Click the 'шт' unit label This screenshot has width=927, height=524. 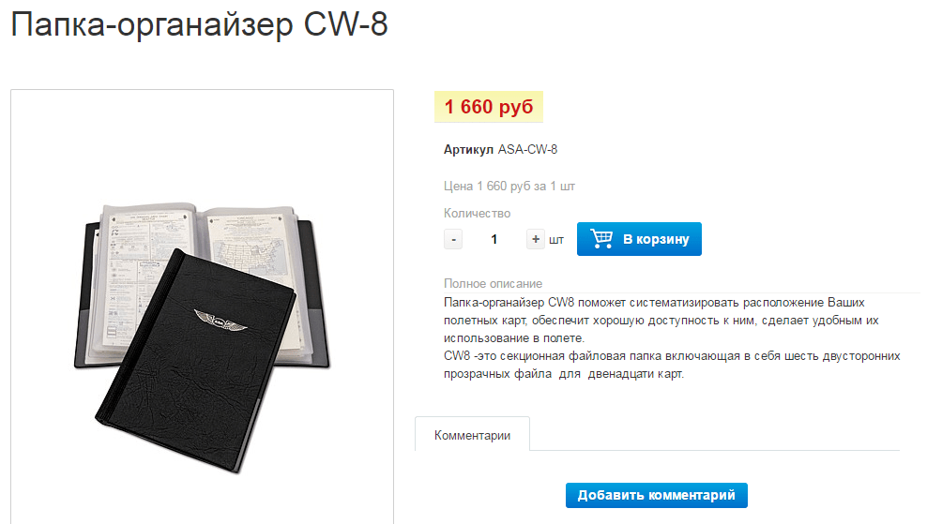click(x=556, y=240)
